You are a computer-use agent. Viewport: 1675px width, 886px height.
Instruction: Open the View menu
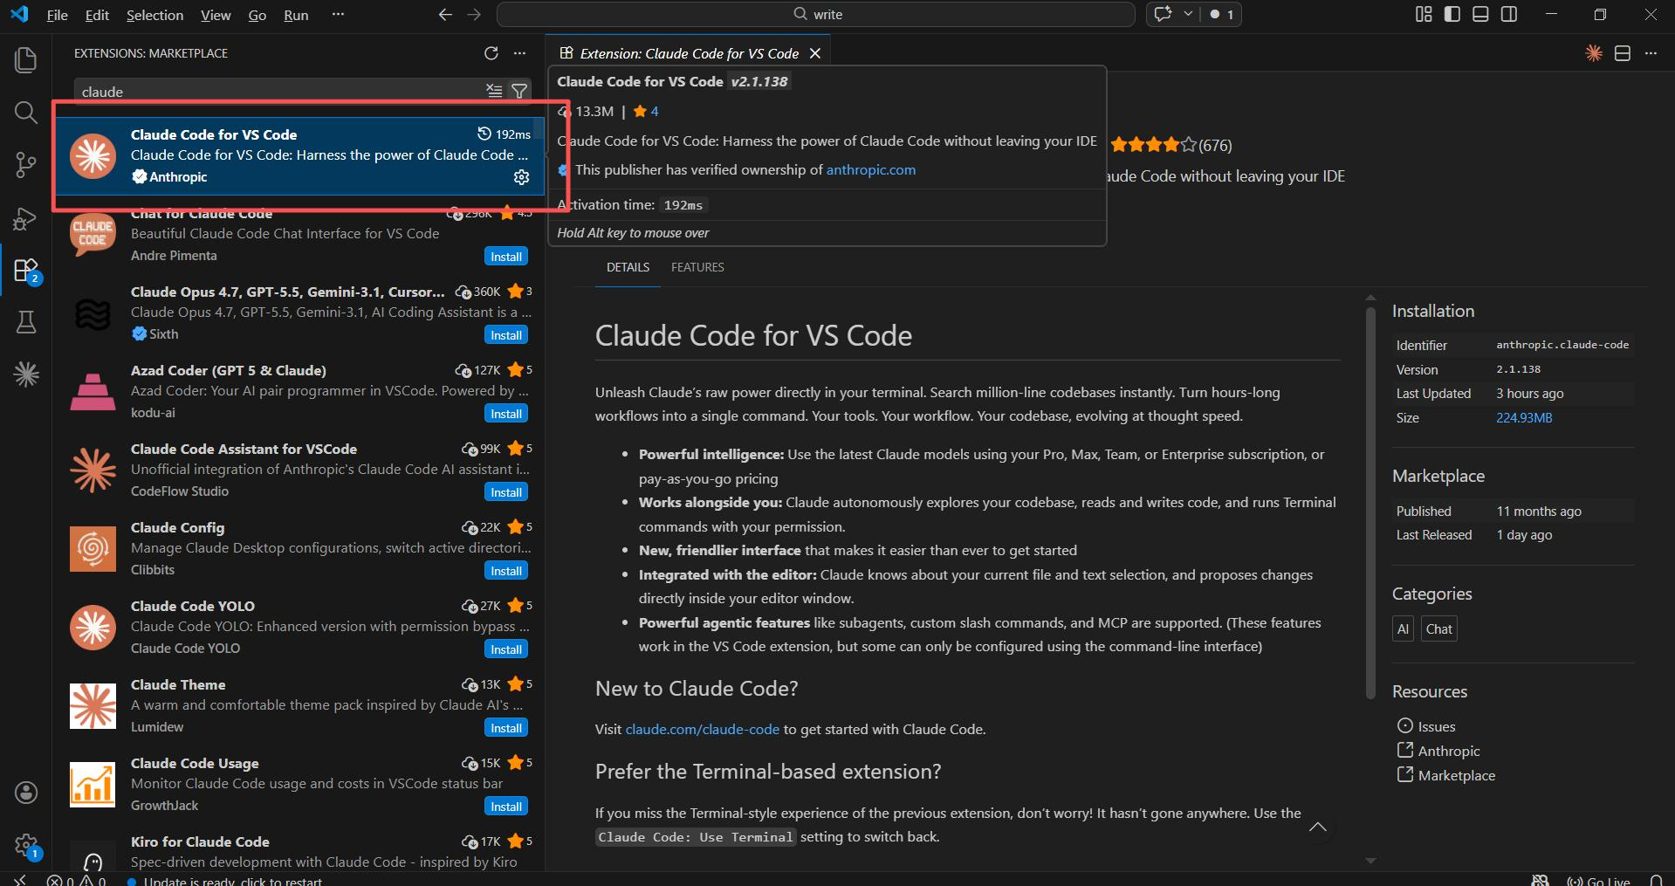(216, 15)
